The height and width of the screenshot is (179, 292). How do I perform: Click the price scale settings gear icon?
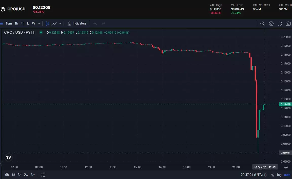286,167
